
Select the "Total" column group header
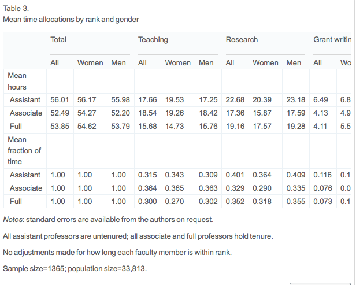point(58,40)
